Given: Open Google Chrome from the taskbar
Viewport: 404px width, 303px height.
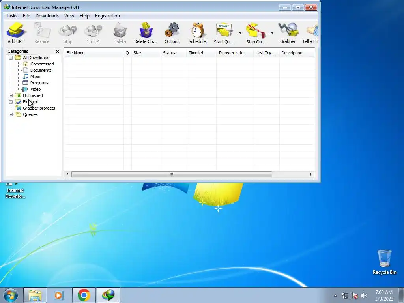Looking at the screenshot, I should pyautogui.click(x=84, y=295).
